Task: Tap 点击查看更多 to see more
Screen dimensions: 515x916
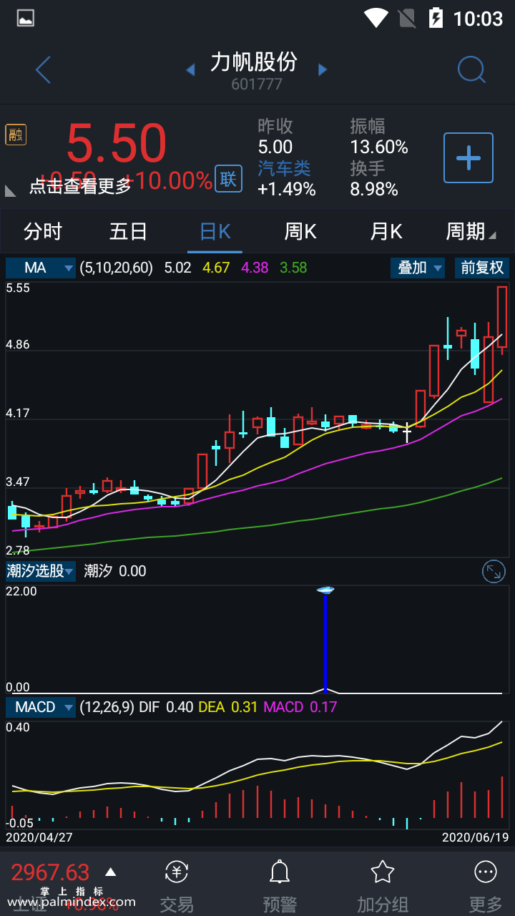Action: 80,186
